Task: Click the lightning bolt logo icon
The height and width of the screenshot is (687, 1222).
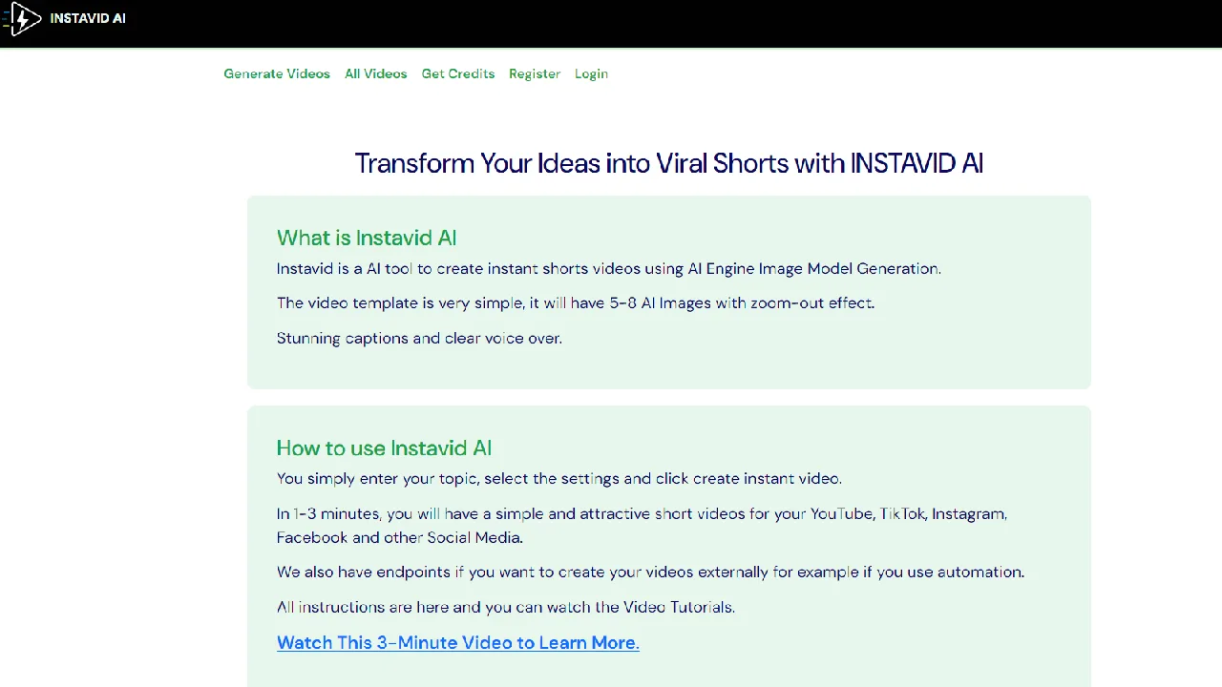Action: (24, 18)
